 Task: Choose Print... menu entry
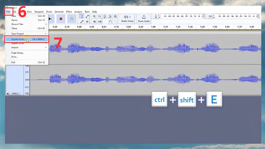(x=27, y=57)
